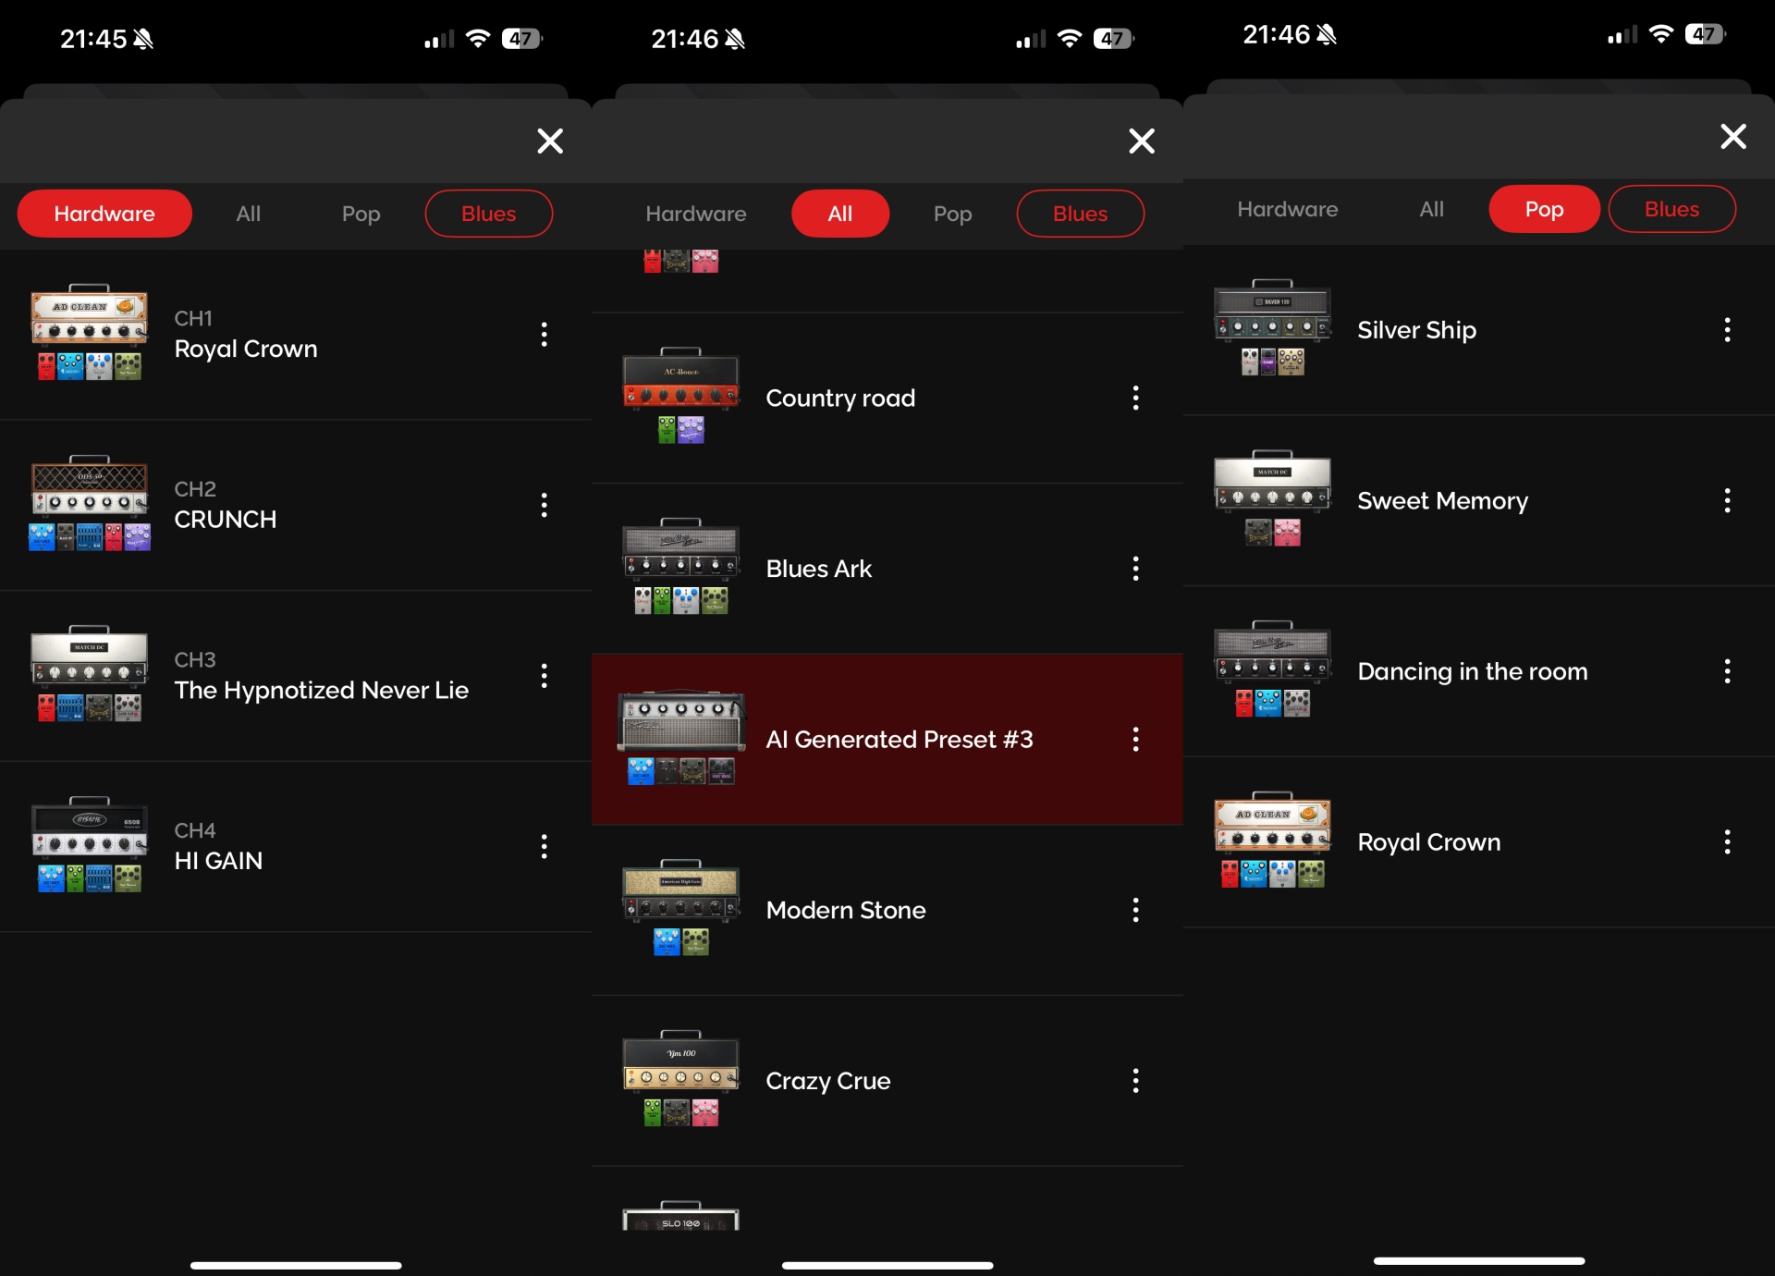Close the middle preset panel

1142,141
